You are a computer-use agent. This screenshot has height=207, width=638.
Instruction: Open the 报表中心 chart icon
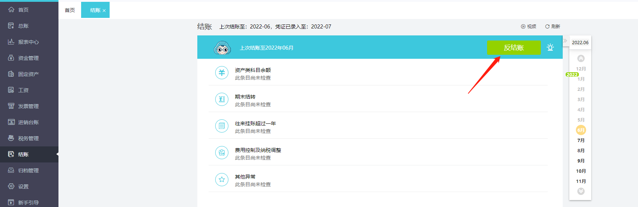[11, 42]
